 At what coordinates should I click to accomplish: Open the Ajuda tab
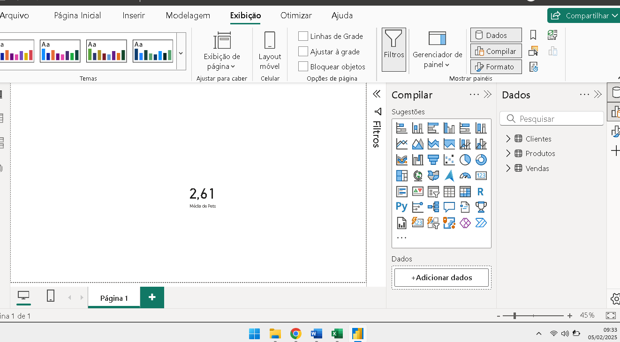point(342,15)
